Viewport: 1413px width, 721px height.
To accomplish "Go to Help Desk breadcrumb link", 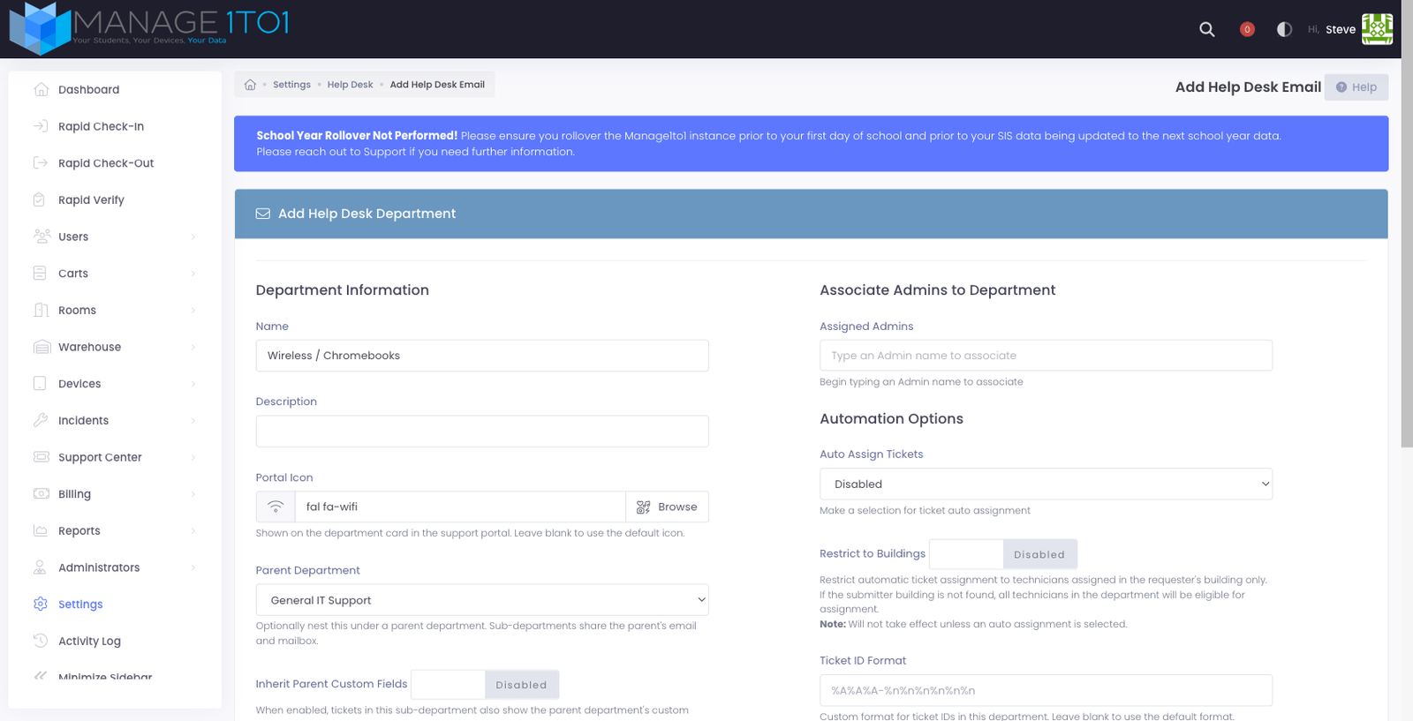I will tap(350, 85).
